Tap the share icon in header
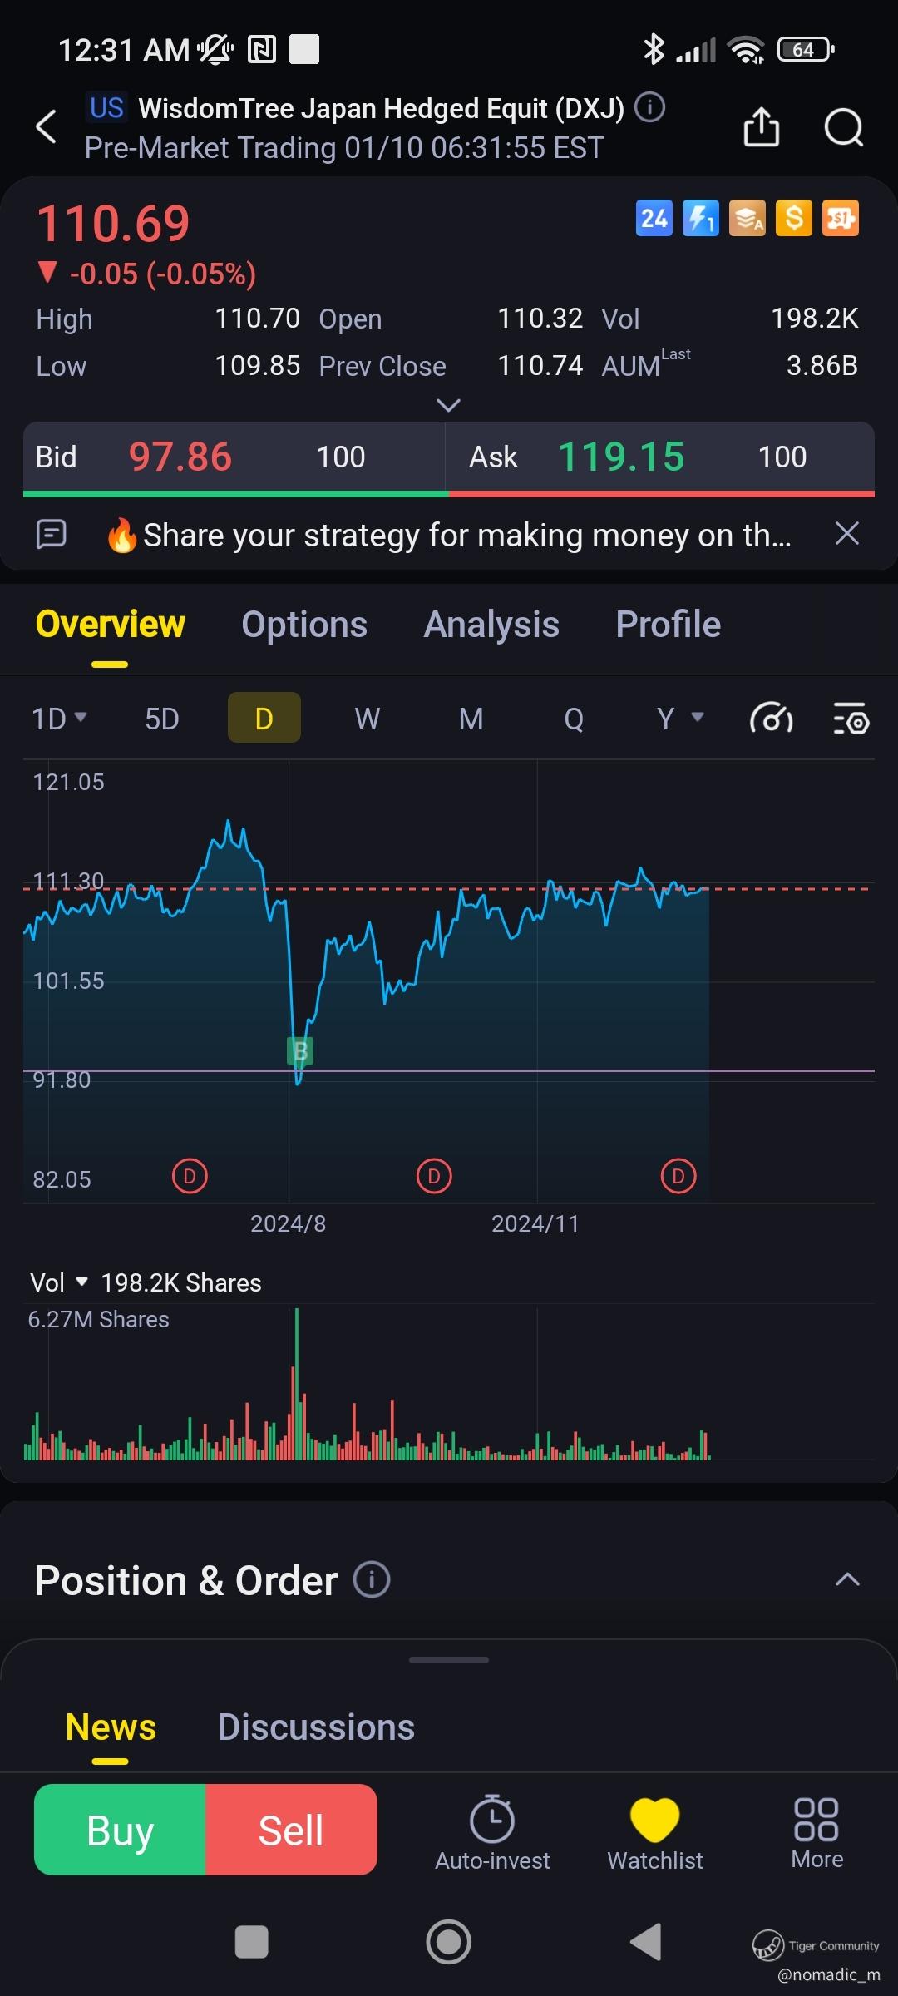Image resolution: width=898 pixels, height=1996 pixels. [761, 127]
